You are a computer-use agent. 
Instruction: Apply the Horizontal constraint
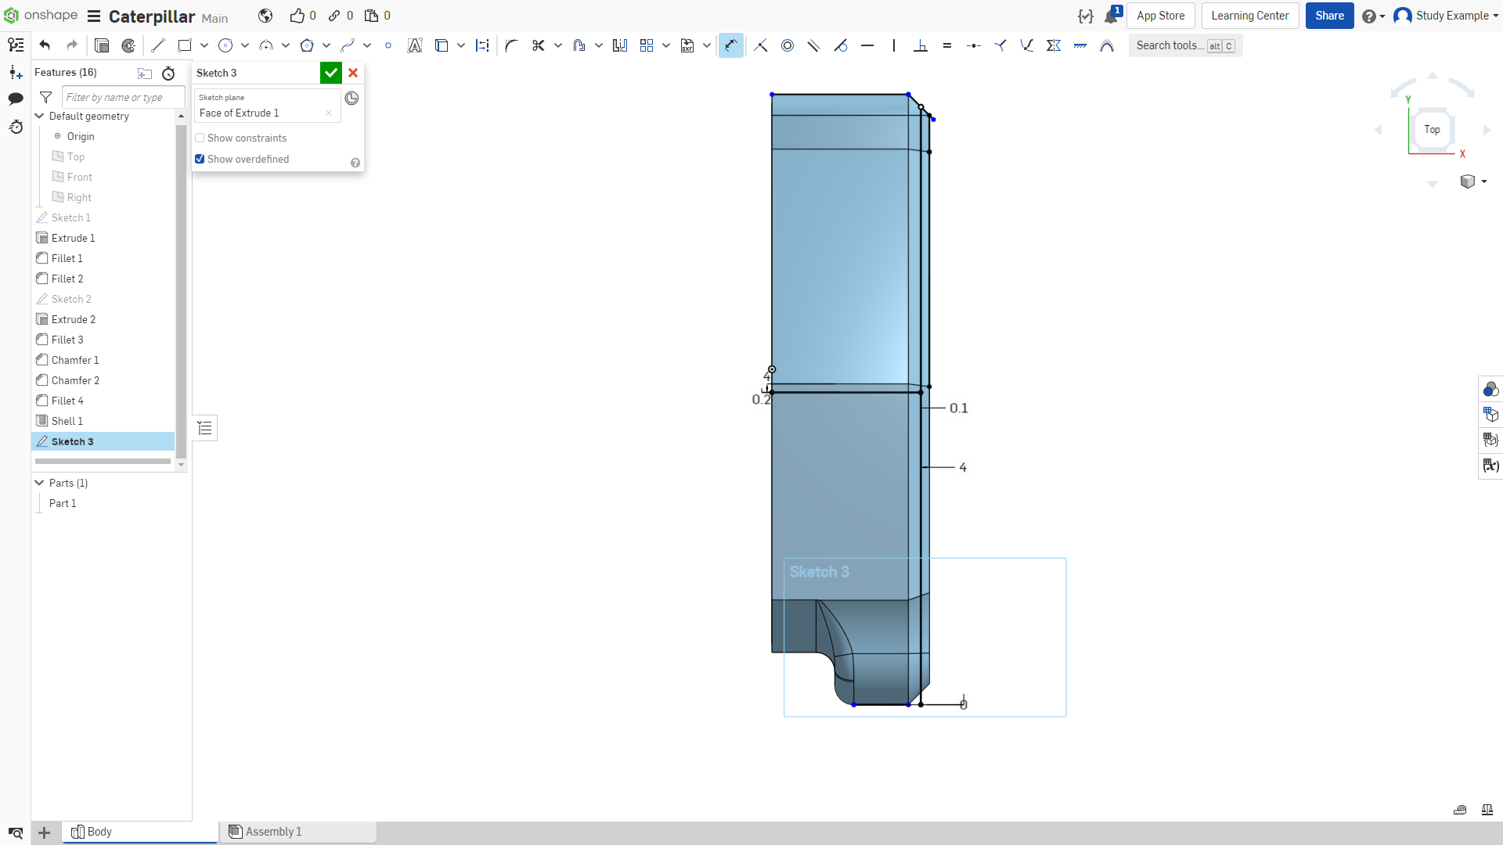867,45
